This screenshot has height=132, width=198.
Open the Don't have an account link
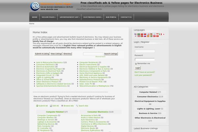(145, 72)
